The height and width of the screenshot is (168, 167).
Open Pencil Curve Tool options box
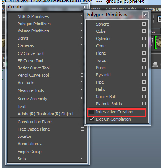[82, 75]
